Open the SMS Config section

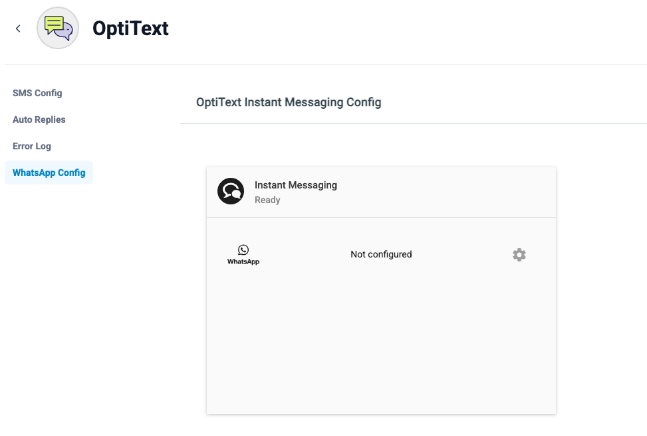click(37, 93)
